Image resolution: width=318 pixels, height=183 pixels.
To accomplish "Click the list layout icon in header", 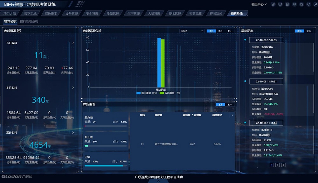I will coord(287,4).
